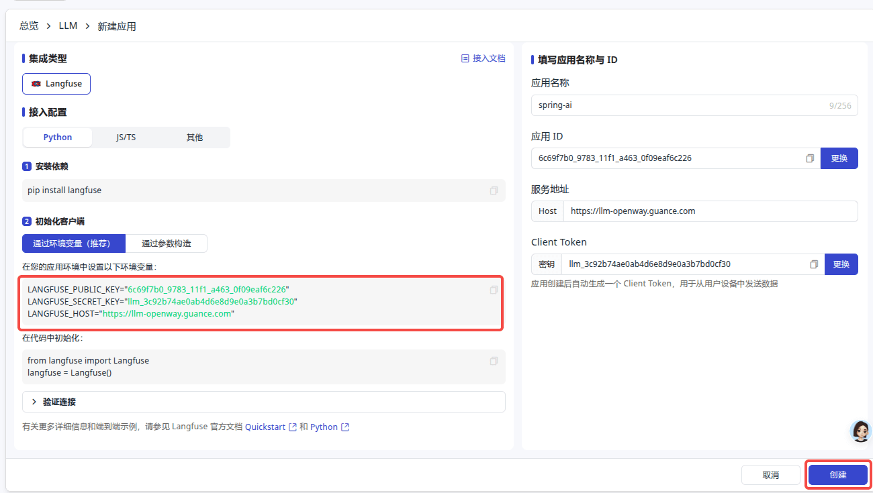The width and height of the screenshot is (873, 493).
Task: Click the 新建应用 breadcrumb text
Action: 117,26
